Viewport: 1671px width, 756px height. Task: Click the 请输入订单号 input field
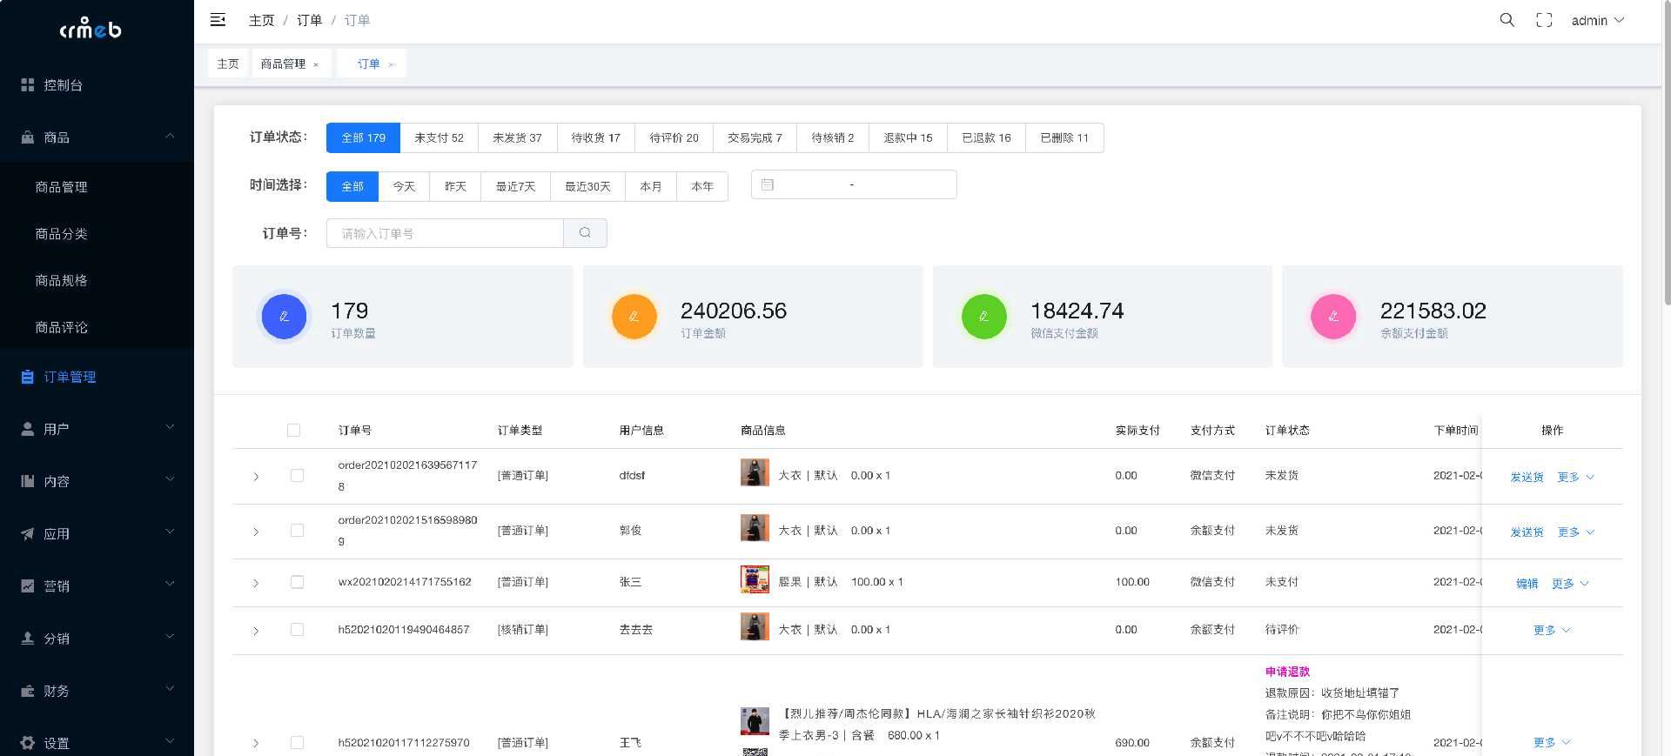click(x=445, y=233)
